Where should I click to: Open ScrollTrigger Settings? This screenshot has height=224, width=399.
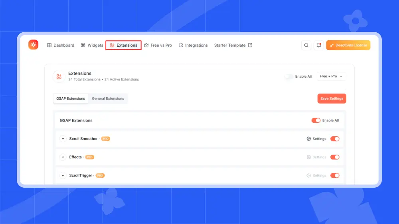point(316,175)
